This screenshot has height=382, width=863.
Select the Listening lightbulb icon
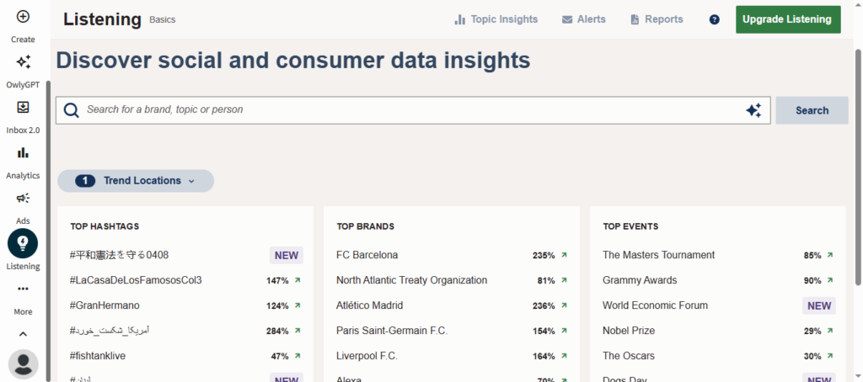click(x=23, y=243)
